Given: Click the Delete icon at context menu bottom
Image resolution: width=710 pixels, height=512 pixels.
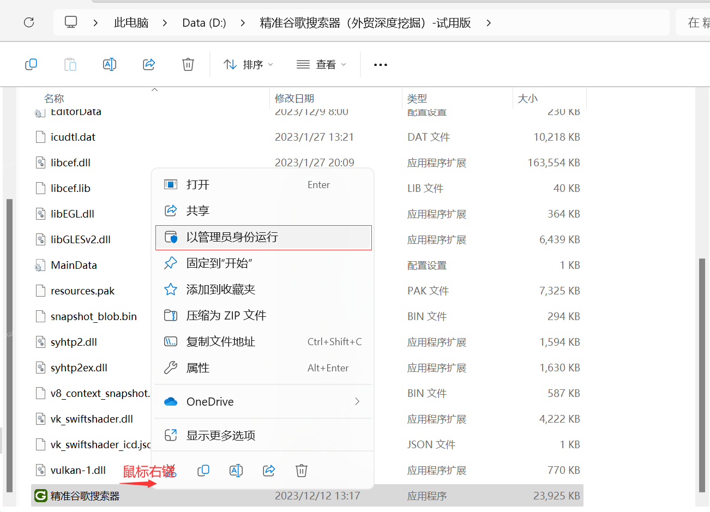Looking at the screenshot, I should (x=302, y=471).
